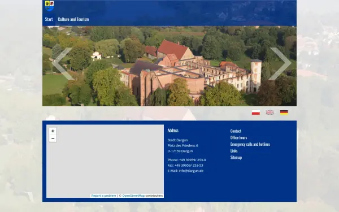Click the aerial monastery slideshow image
Screen dimensions: 339x212
pos(169,66)
